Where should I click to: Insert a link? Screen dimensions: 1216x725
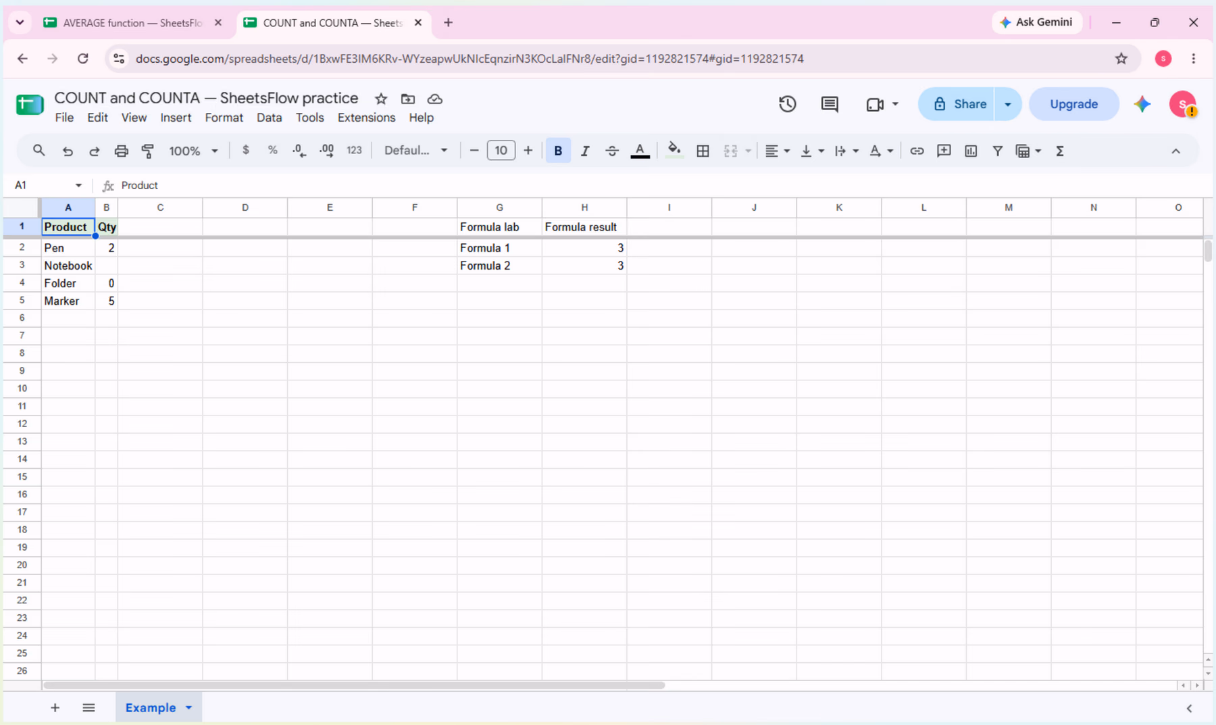[x=917, y=151]
